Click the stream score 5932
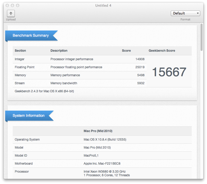 (x=141, y=83)
